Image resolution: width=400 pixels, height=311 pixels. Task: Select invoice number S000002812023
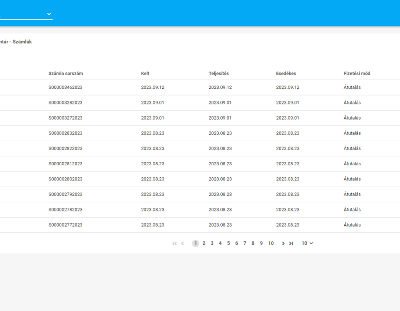coord(66,163)
